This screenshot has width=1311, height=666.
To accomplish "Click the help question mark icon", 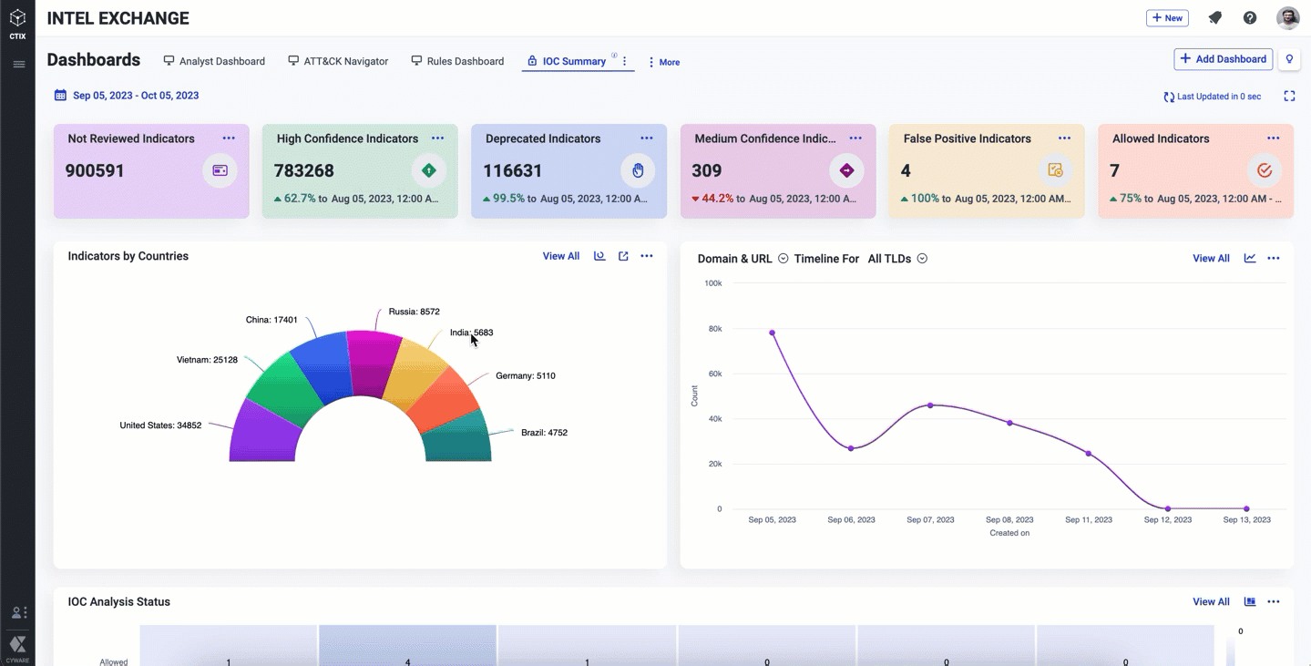I will pyautogui.click(x=1250, y=18).
